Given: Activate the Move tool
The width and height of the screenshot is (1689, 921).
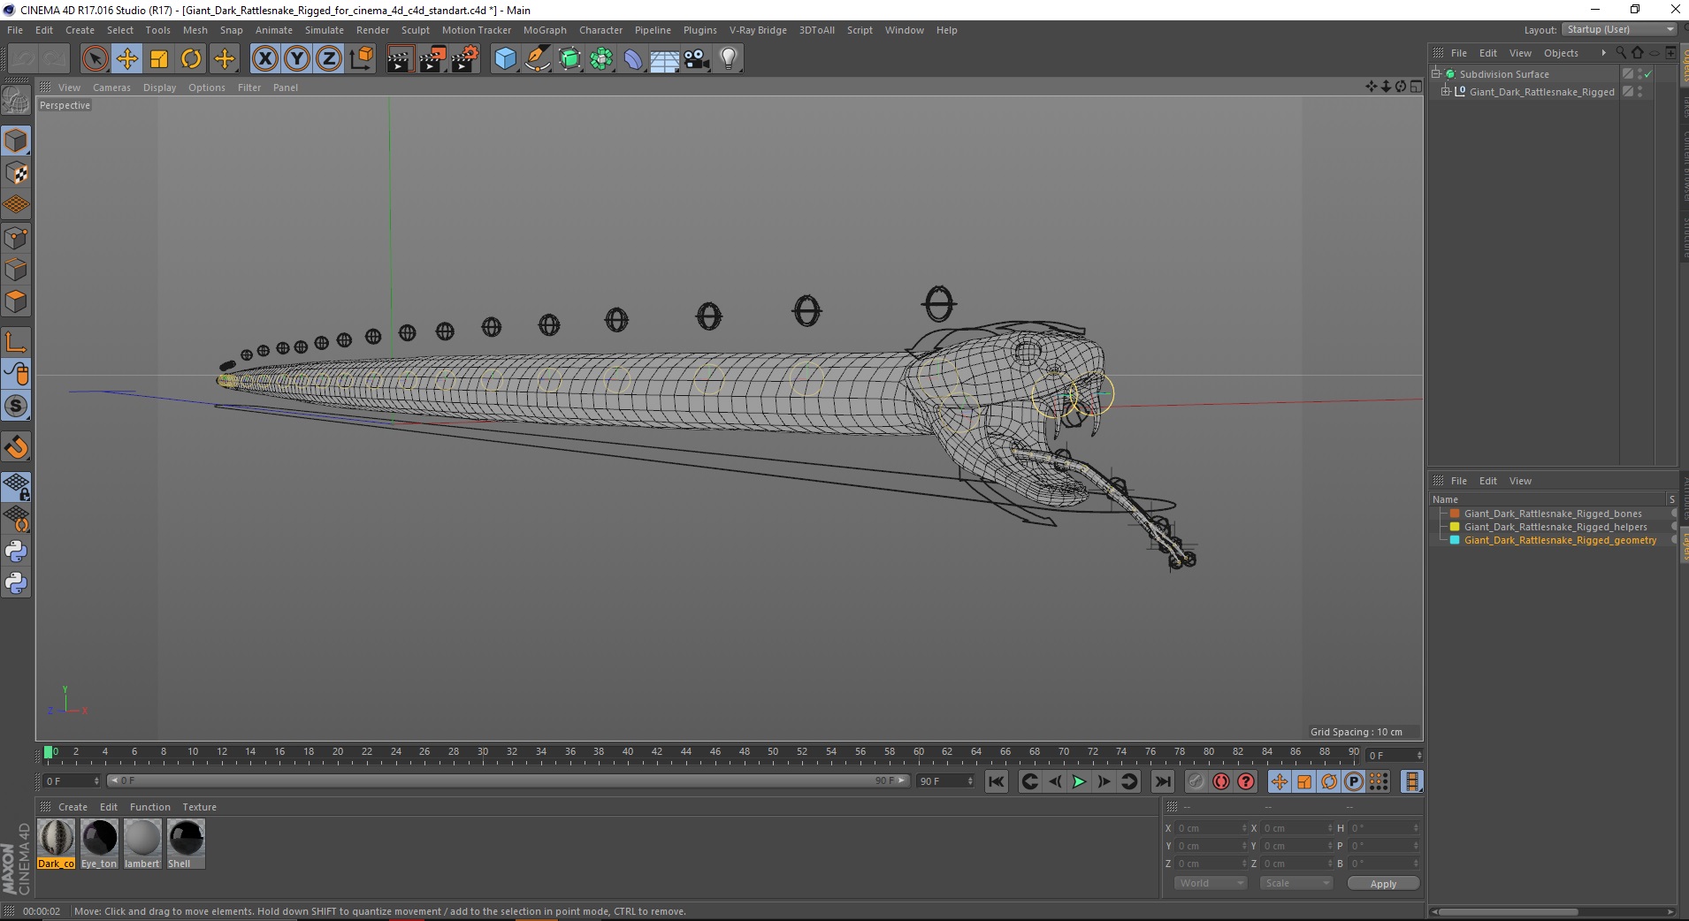Looking at the screenshot, I should 127,59.
